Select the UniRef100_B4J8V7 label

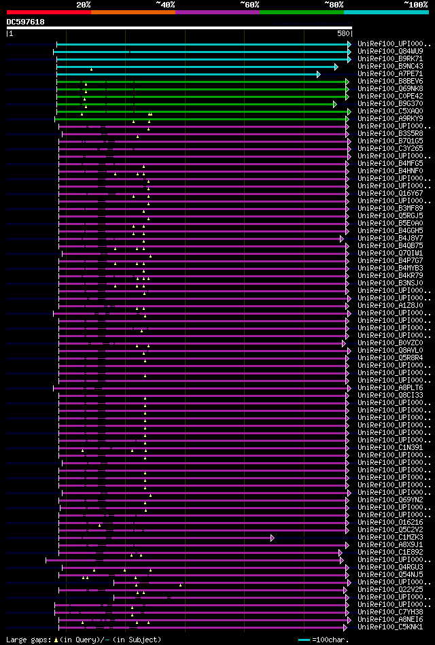390,238
